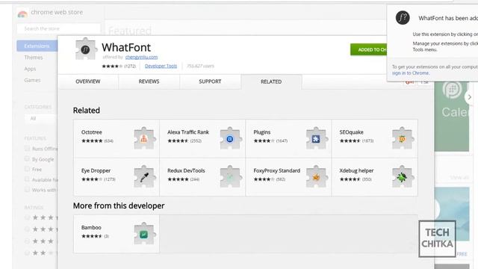Viewport: 478px width, 269px height.
Task: Open the Alexa Traffic Rank icon
Action: coord(231,138)
